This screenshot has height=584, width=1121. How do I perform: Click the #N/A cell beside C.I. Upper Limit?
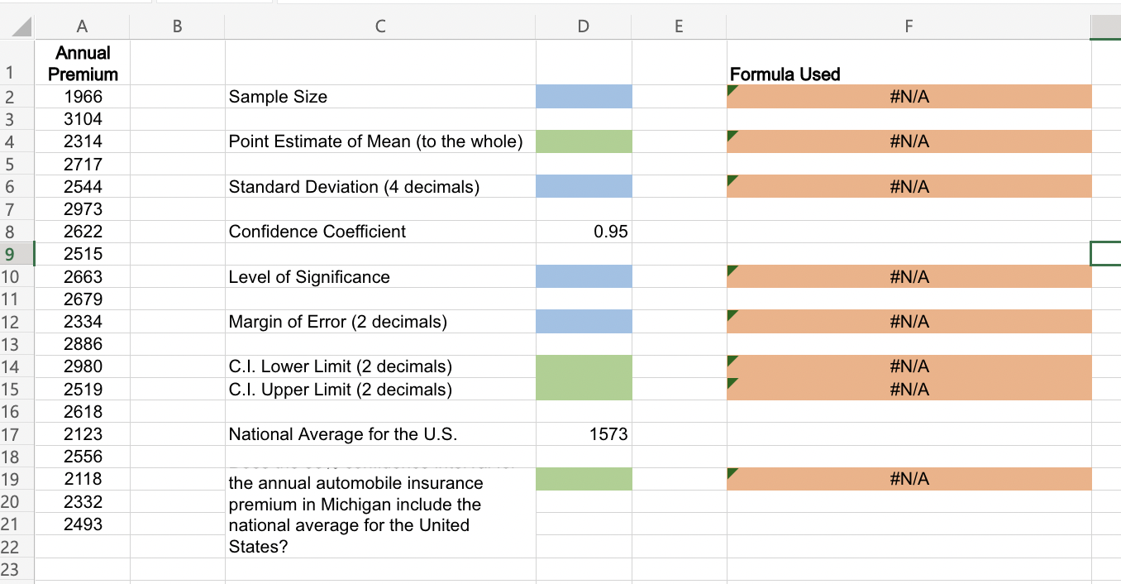coord(909,389)
